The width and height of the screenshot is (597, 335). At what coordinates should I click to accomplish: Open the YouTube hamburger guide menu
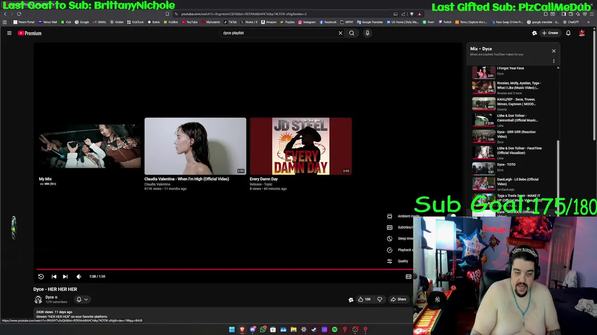[x=9, y=33]
